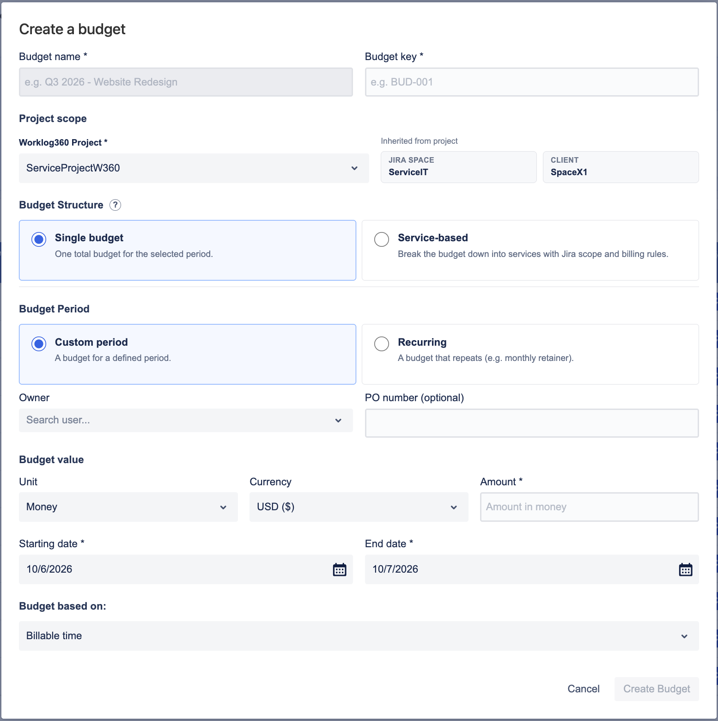Click the 'Budget Period' section heading

(55, 309)
